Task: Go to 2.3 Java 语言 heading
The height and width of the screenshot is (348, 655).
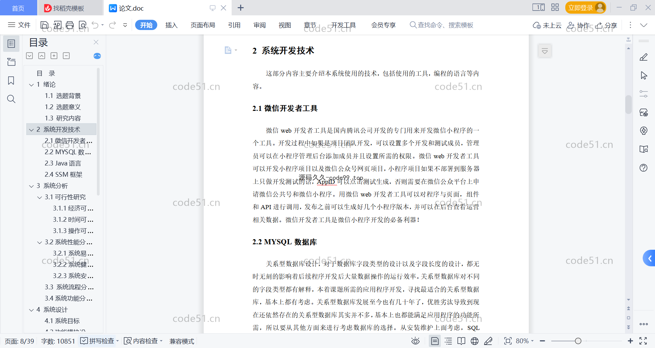Action: pyautogui.click(x=63, y=163)
